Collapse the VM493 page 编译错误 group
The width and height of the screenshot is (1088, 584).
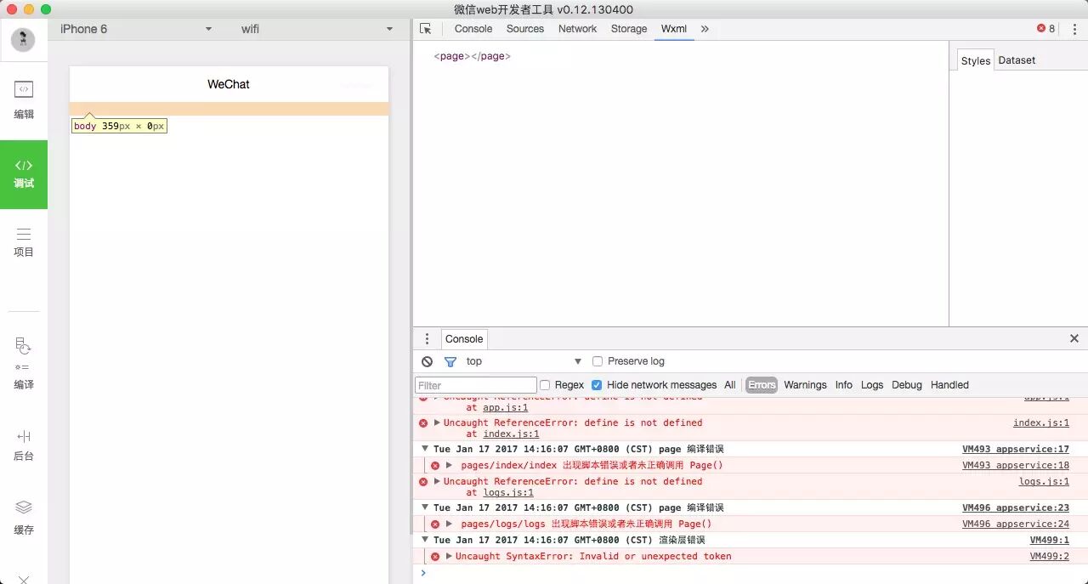coord(425,449)
